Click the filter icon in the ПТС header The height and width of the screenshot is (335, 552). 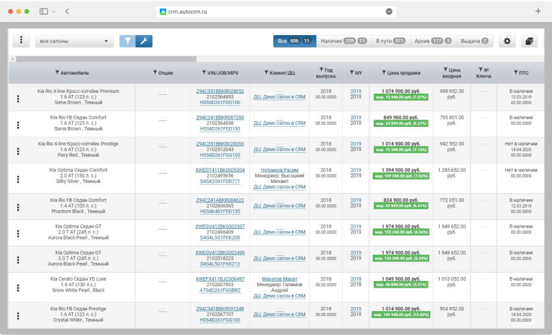click(x=516, y=73)
